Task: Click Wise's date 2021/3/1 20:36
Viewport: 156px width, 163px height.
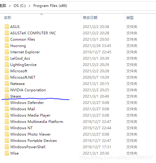Action: click(x=96, y=153)
